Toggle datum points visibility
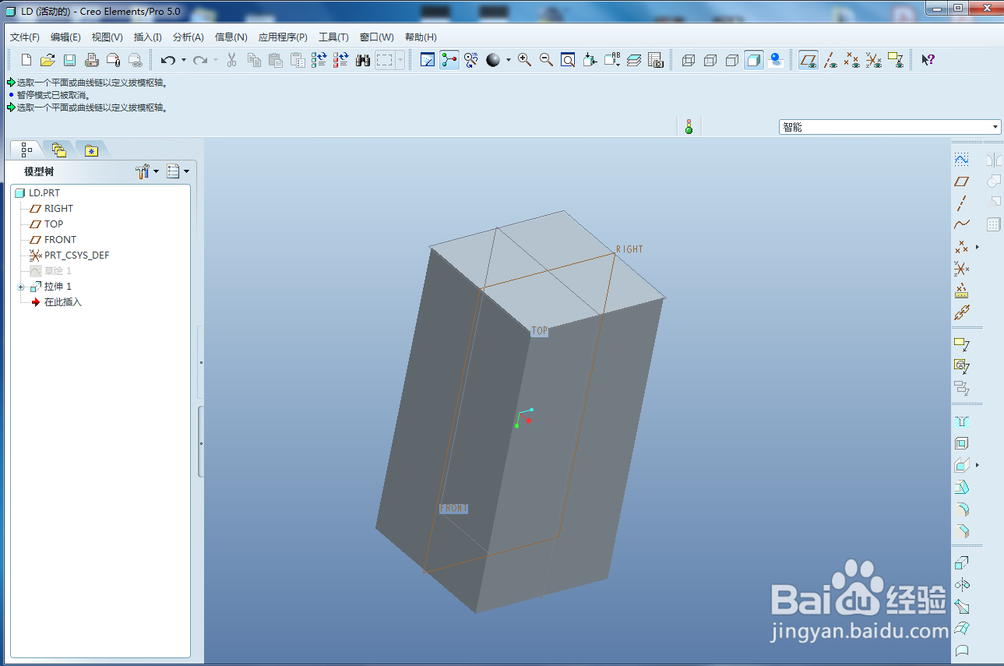The width and height of the screenshot is (1004, 666). (x=852, y=60)
